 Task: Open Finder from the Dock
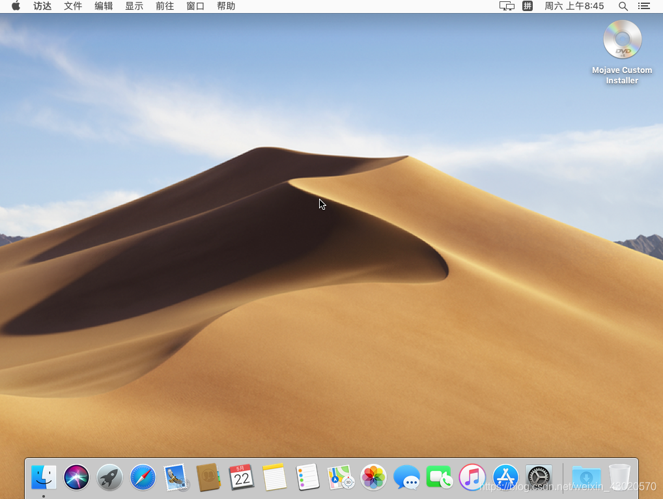(44, 478)
